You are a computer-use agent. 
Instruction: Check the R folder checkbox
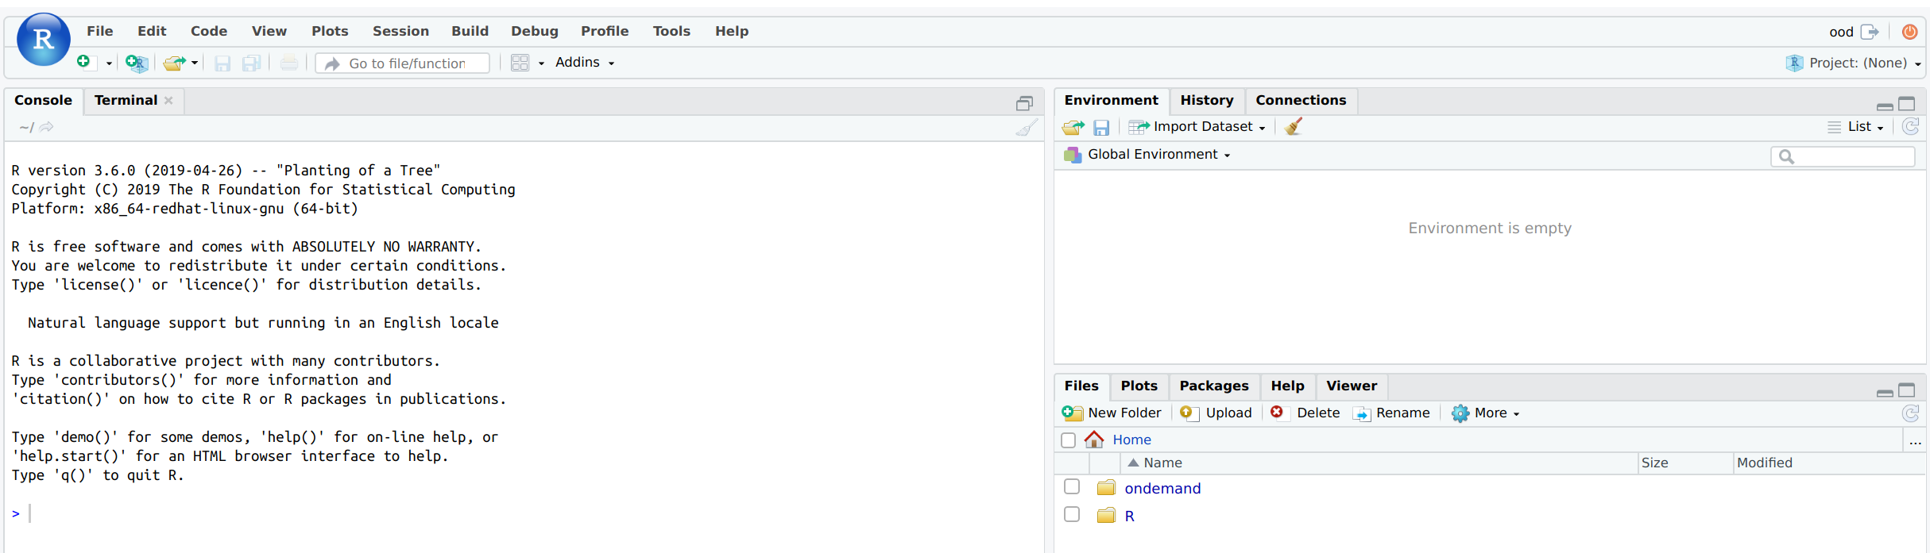1072,514
